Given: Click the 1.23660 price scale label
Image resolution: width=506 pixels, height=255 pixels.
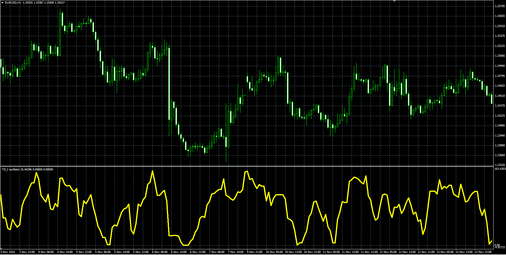Looking at the screenshot, I should coord(500,155).
